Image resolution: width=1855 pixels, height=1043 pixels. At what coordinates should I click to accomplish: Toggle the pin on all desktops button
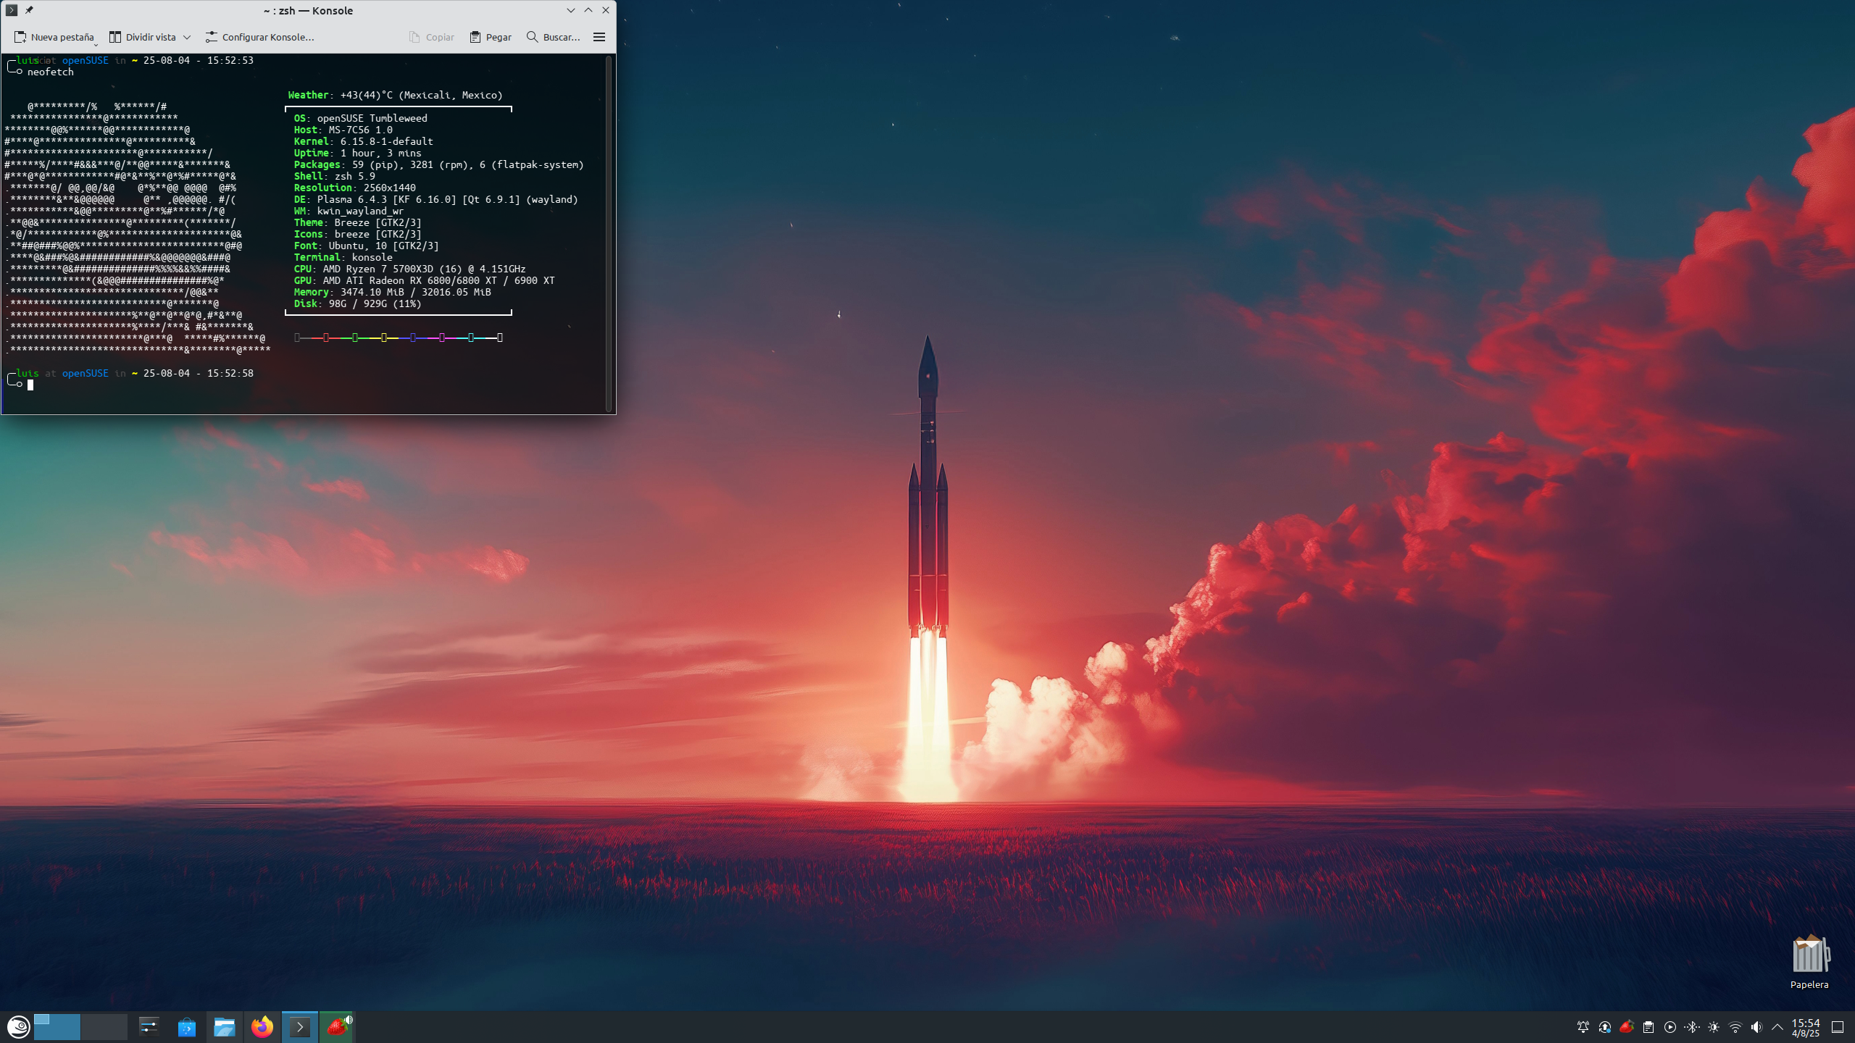29,10
